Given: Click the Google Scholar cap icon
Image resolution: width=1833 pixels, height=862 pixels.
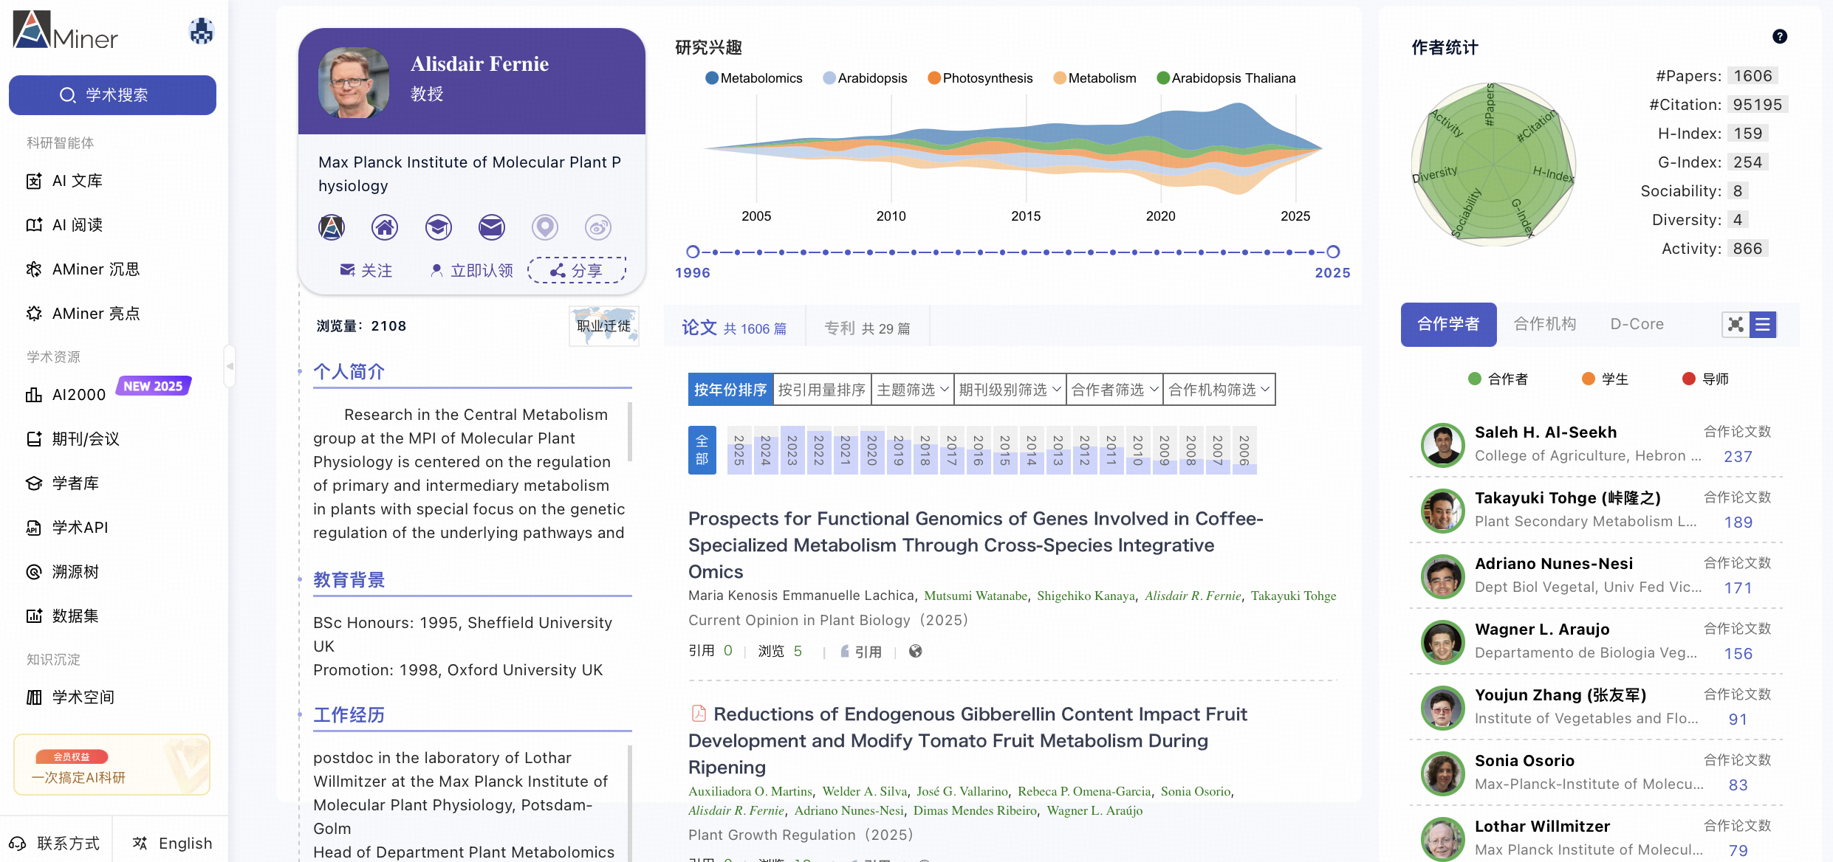Looking at the screenshot, I should (438, 227).
